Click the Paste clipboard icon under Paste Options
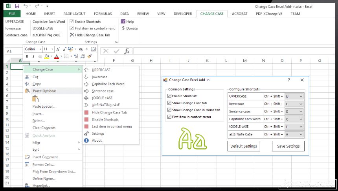The image size is (338, 191). (x=35, y=99)
